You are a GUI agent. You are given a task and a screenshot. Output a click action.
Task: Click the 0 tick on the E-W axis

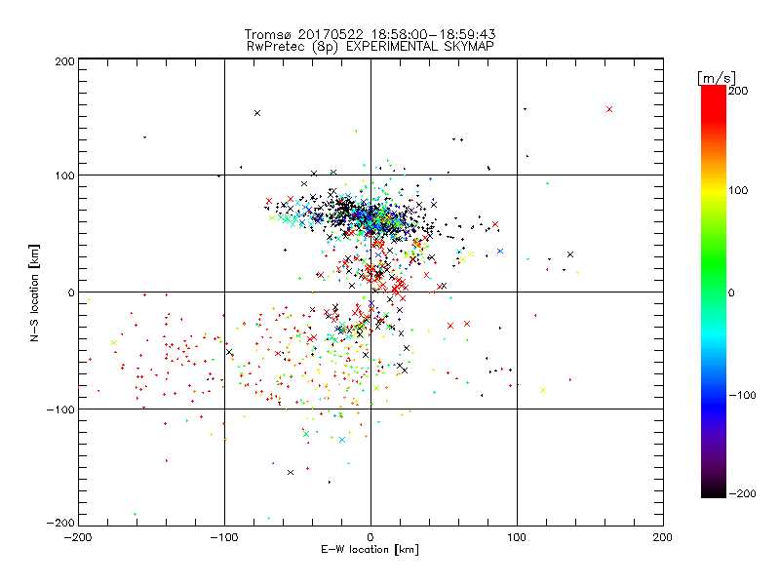370,537
